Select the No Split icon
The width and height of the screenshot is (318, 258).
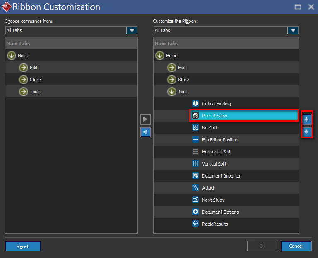pyautogui.click(x=196, y=128)
